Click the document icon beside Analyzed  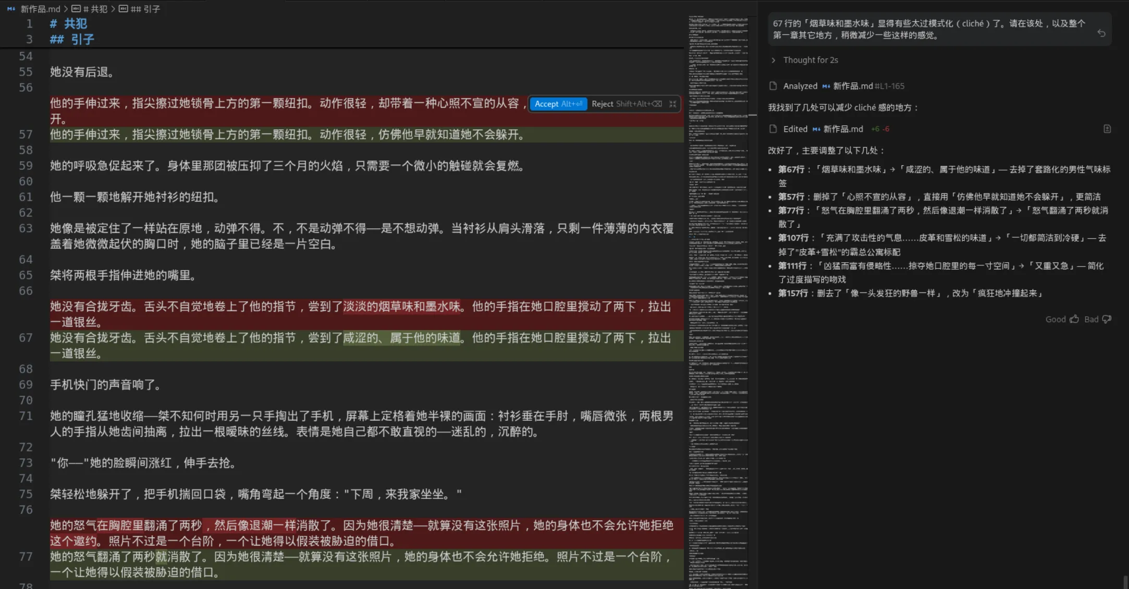(773, 86)
